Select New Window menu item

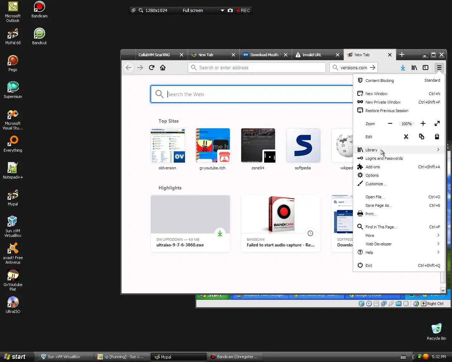(x=399, y=94)
